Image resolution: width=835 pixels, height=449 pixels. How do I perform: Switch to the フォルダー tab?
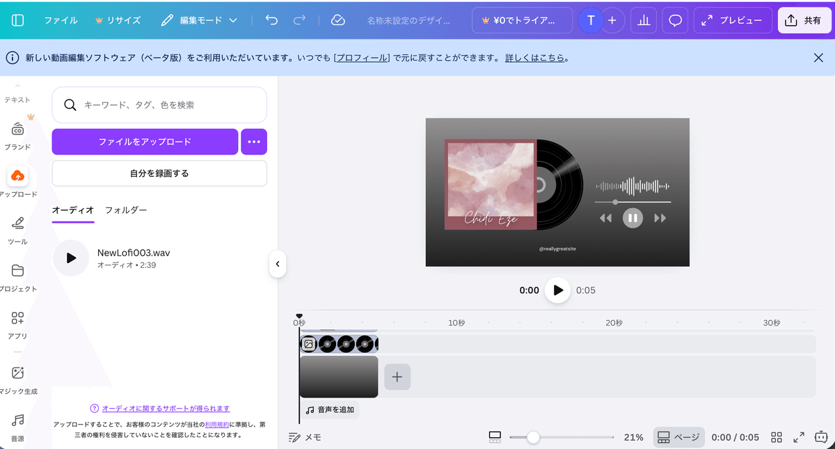(x=126, y=210)
